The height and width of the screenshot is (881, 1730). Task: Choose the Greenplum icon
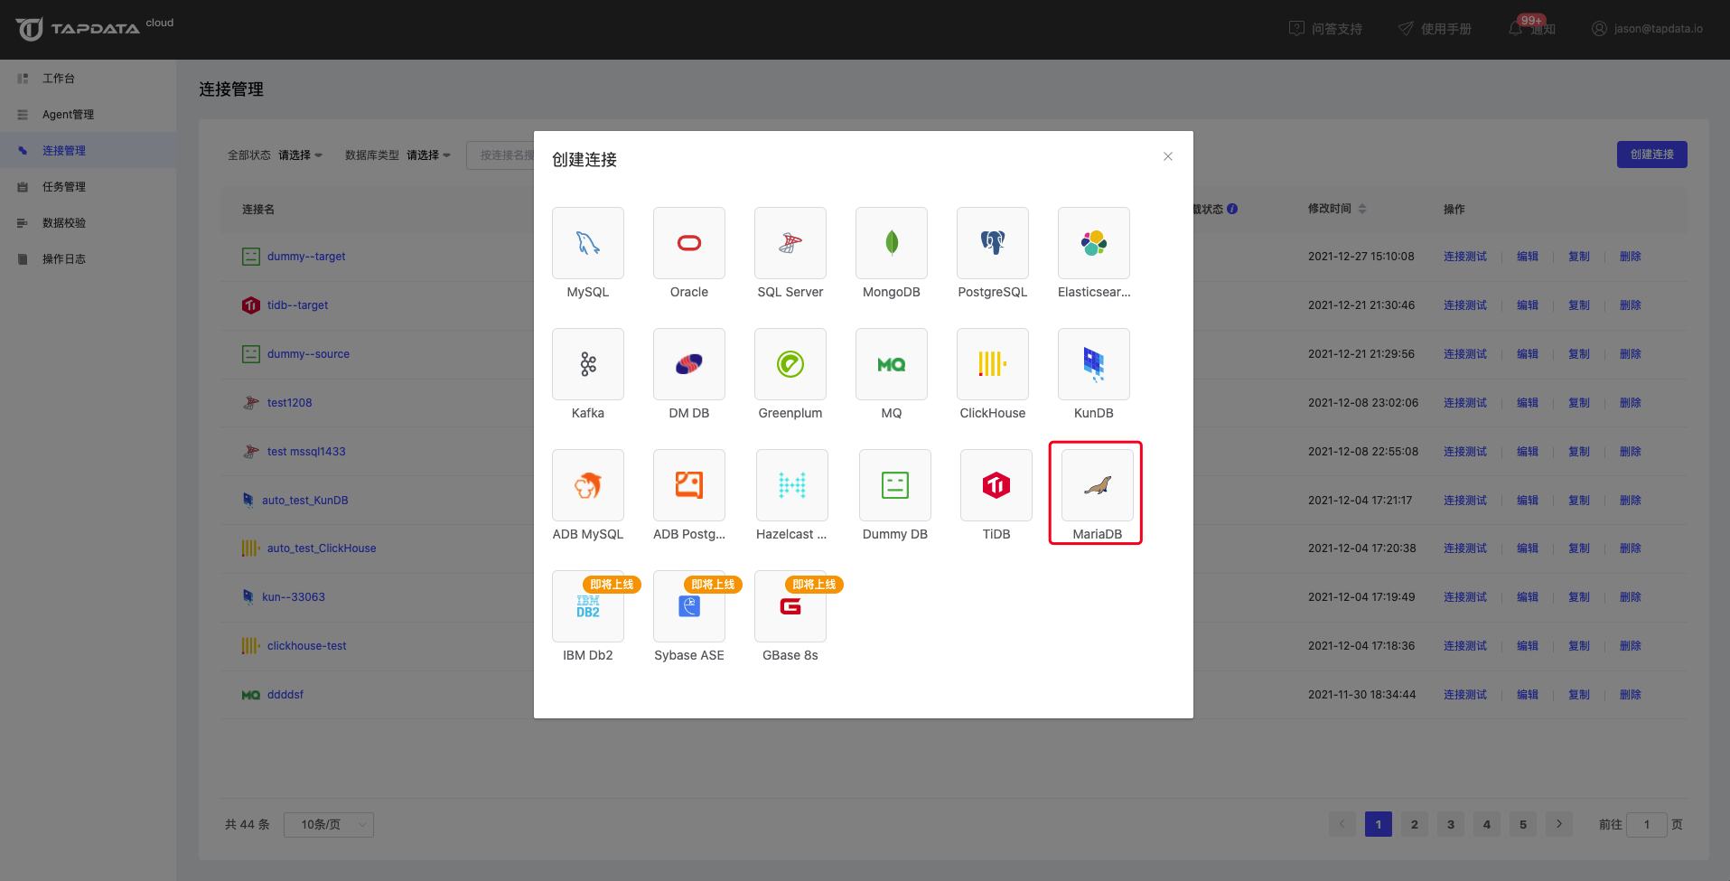click(x=790, y=364)
